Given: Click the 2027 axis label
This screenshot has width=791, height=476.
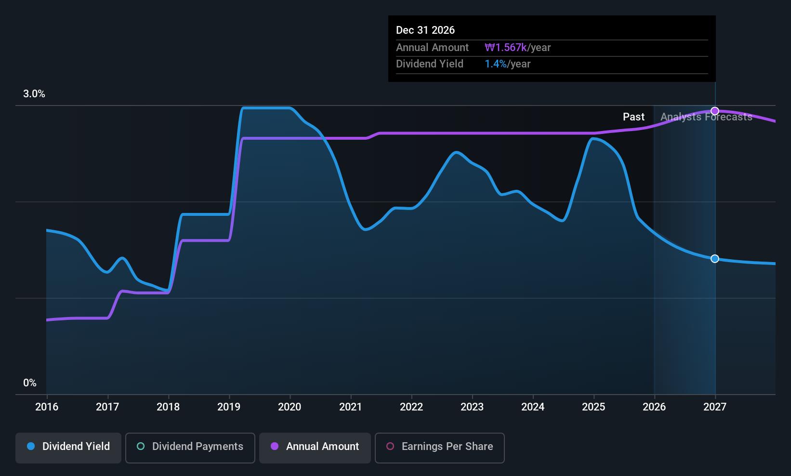Looking at the screenshot, I should pos(715,407).
